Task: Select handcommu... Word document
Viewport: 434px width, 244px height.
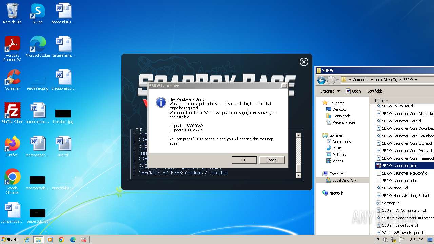Action: tap(38, 113)
